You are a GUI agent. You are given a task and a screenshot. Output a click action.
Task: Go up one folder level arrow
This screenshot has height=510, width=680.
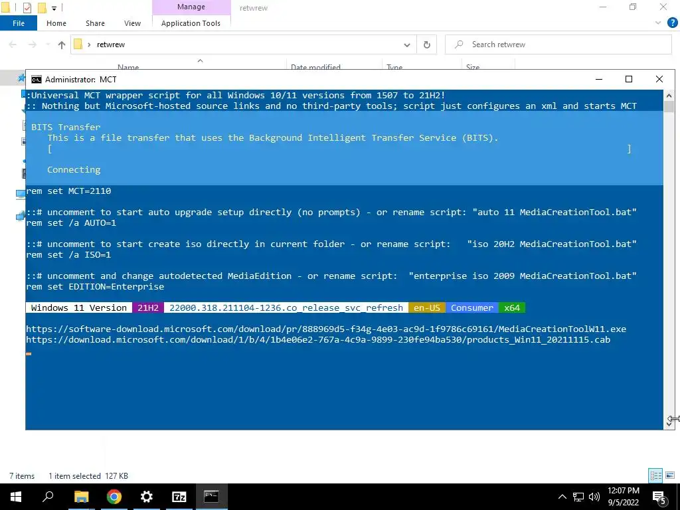pos(62,44)
